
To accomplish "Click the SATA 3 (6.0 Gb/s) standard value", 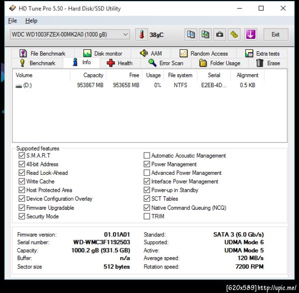I will click(239, 235).
